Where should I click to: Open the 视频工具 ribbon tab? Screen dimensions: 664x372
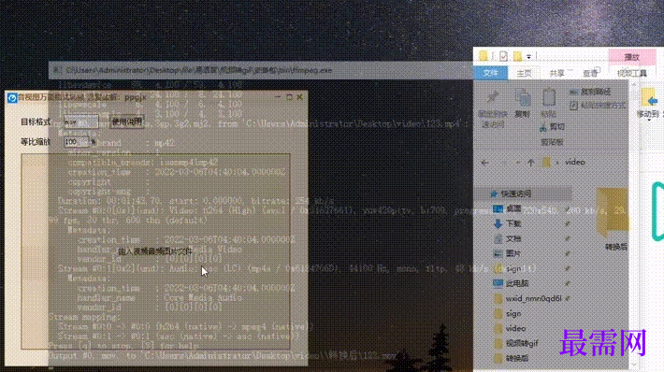point(632,73)
